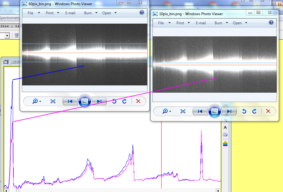
Task: Click E-mail in 10pix_bin viewer toolbar
Action: pos(201,23)
